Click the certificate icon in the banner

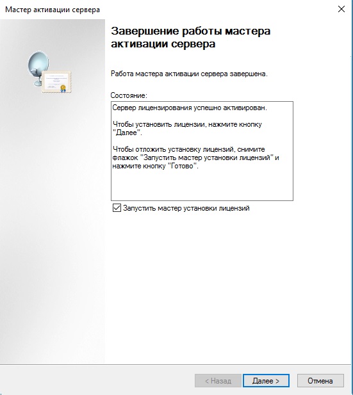56,81
